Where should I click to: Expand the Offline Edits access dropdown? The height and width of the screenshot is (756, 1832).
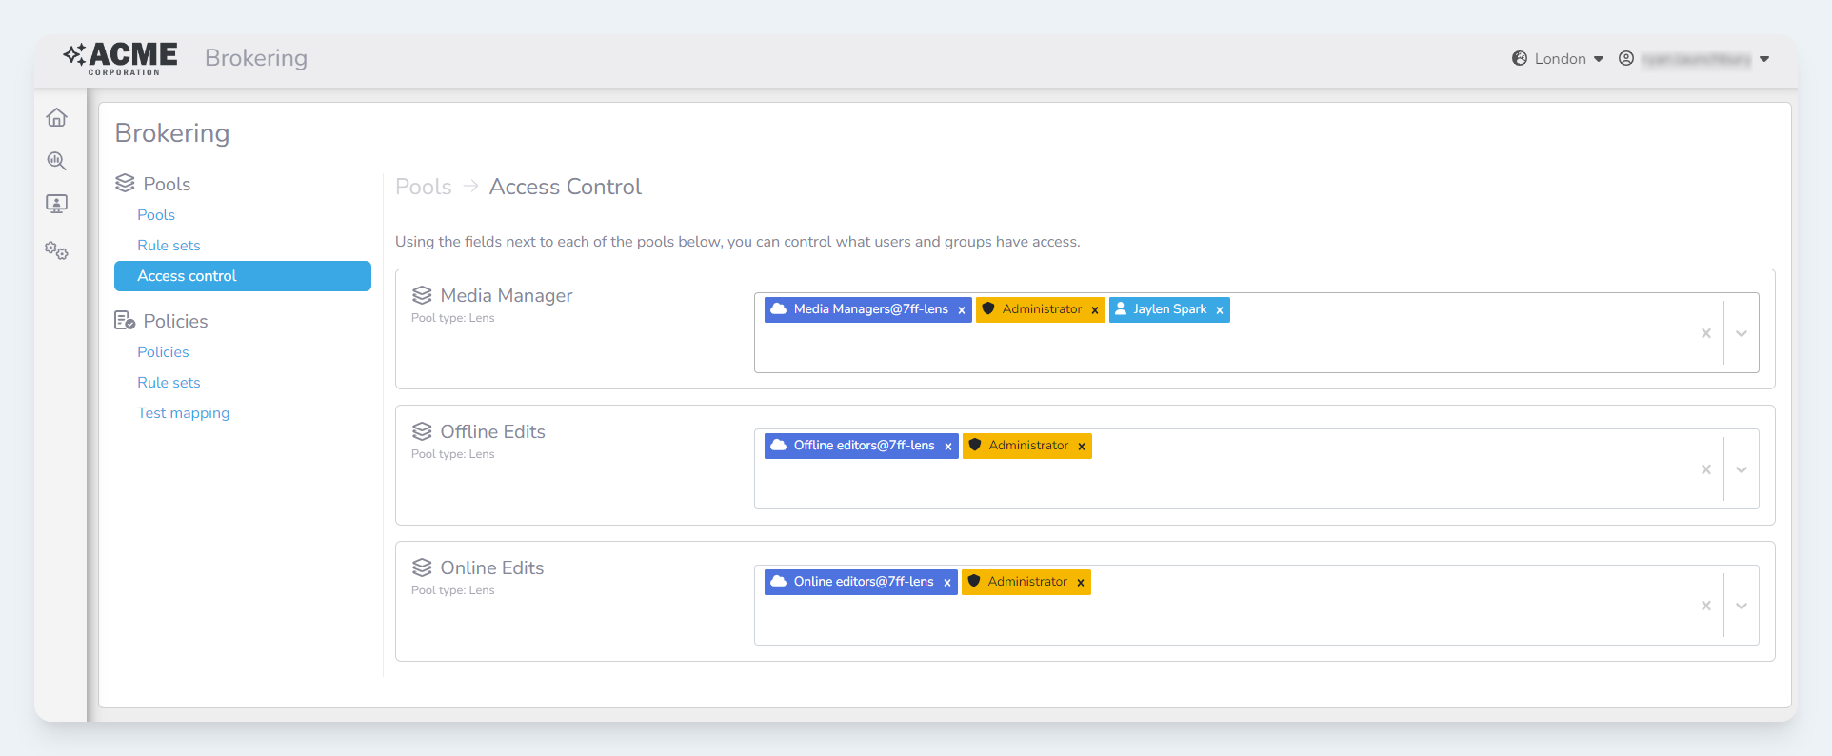coord(1741,469)
